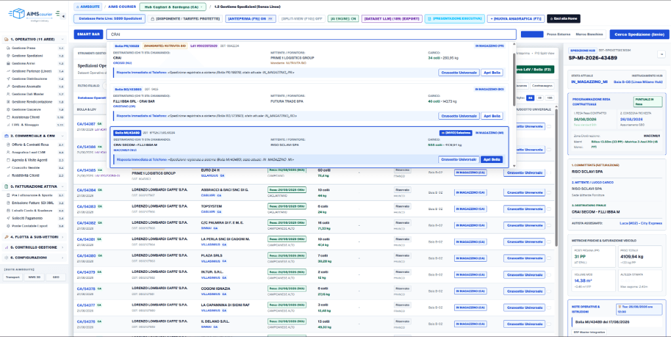The image size is (671, 337).
Task: Select the Merce Banchina tab
Action: click(590, 34)
